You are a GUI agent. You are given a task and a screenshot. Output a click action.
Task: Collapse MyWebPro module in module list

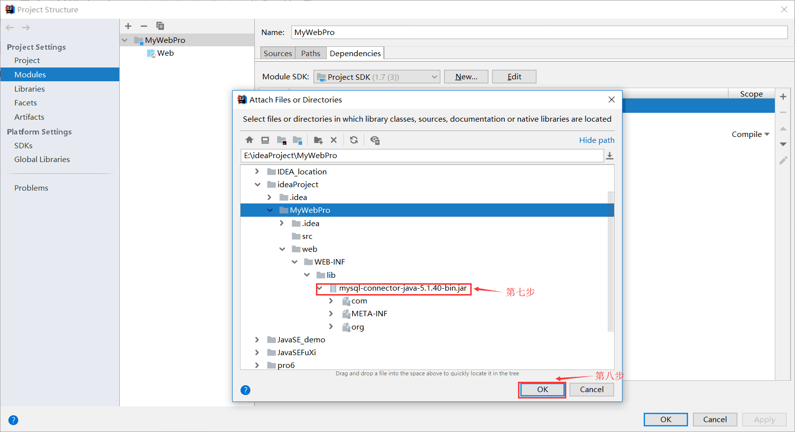tap(125, 40)
